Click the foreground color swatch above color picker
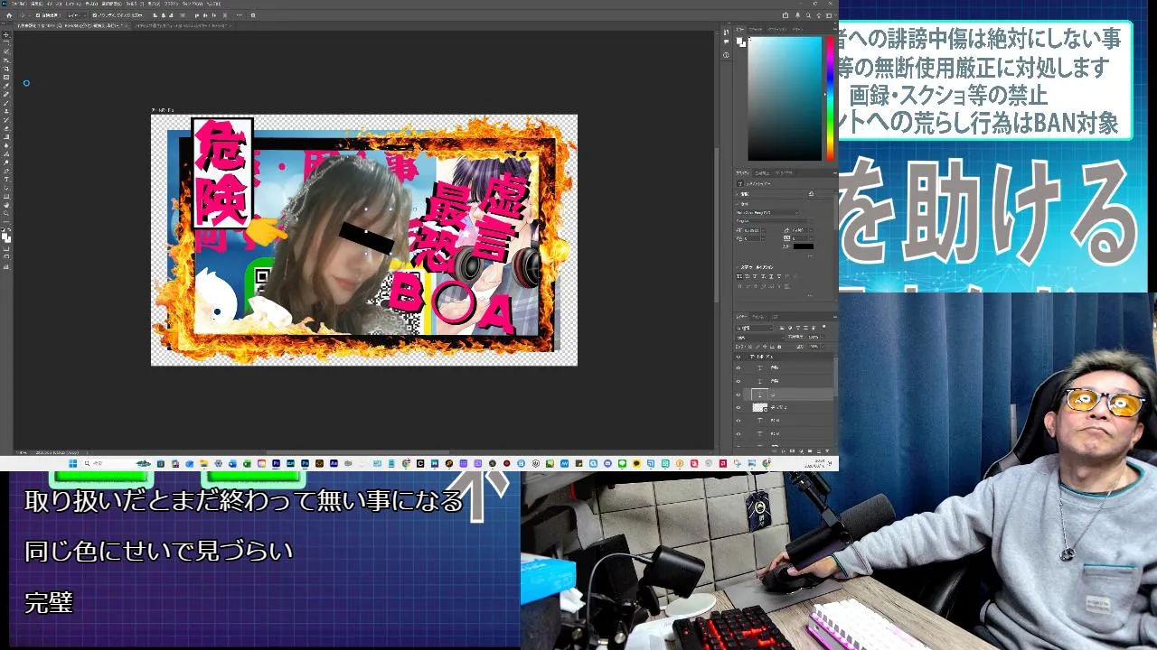The width and height of the screenshot is (1157, 650). pyautogui.click(x=739, y=41)
